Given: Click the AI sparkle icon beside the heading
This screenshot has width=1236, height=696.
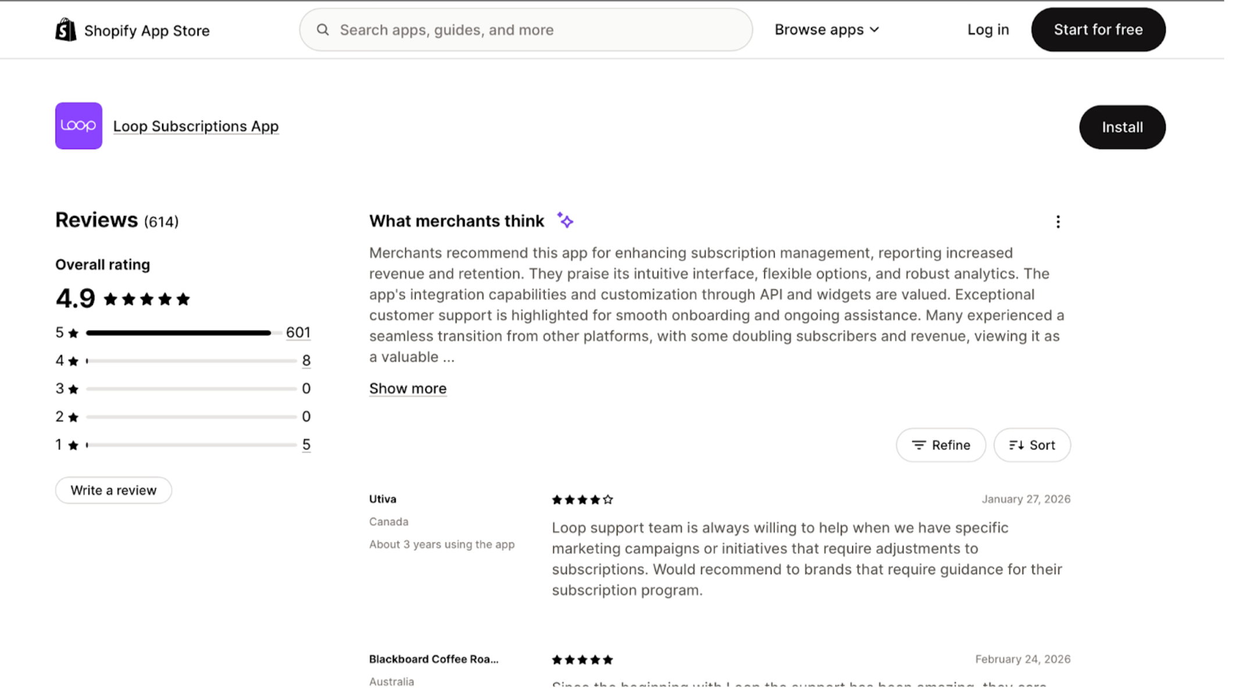Looking at the screenshot, I should click(565, 221).
